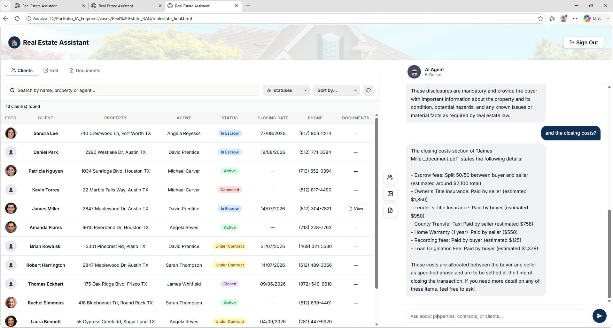This screenshot has width=613, height=328.
Task: Click Amanda Flores's profile photo
Action: point(11,227)
